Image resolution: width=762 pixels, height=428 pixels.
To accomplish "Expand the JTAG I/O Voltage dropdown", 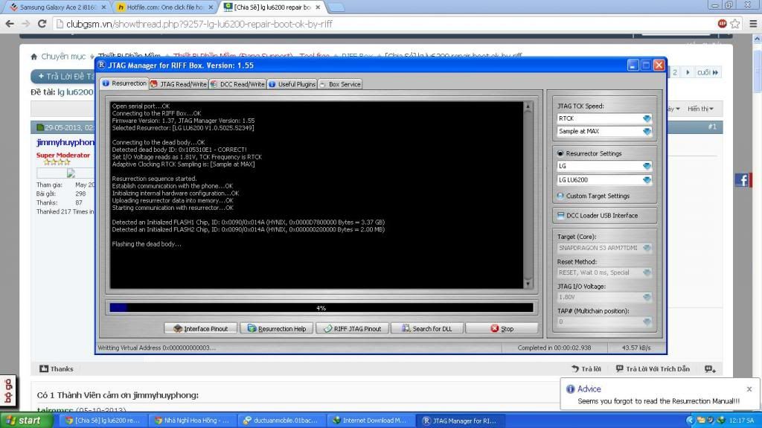I will point(647,297).
